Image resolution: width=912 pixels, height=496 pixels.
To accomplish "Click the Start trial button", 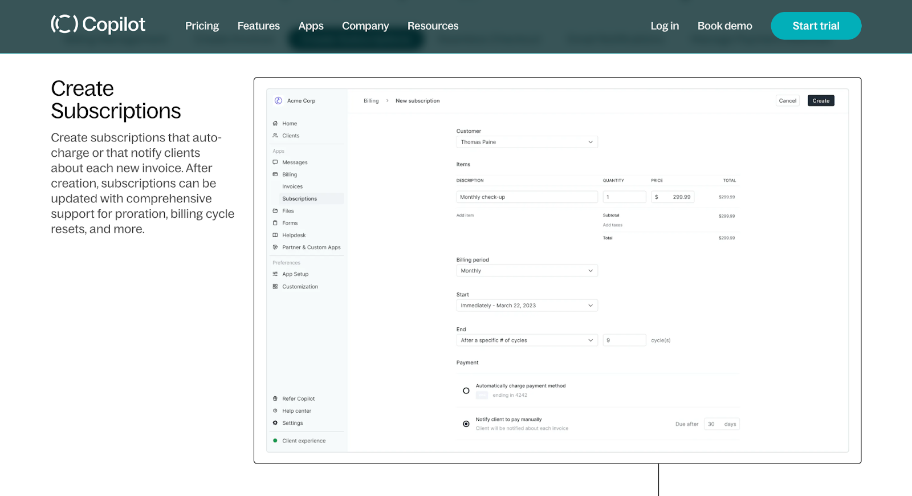I will [816, 26].
